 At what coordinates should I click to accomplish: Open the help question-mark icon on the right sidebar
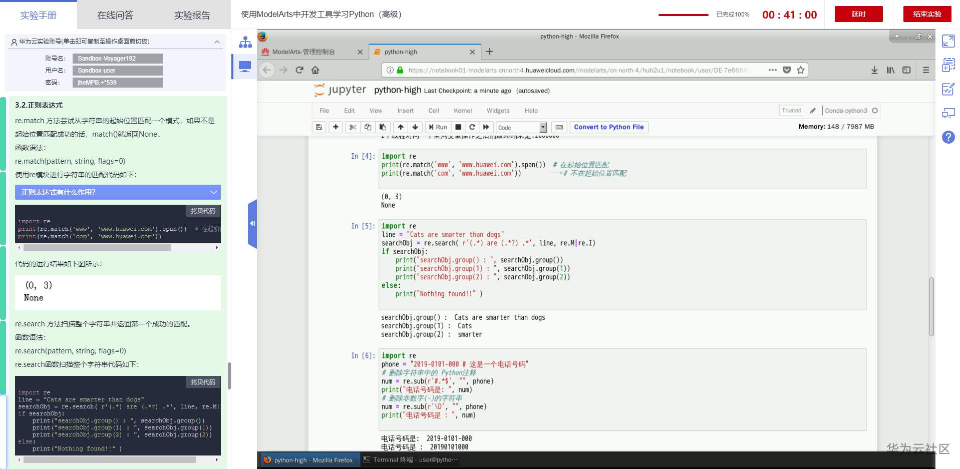(x=947, y=137)
